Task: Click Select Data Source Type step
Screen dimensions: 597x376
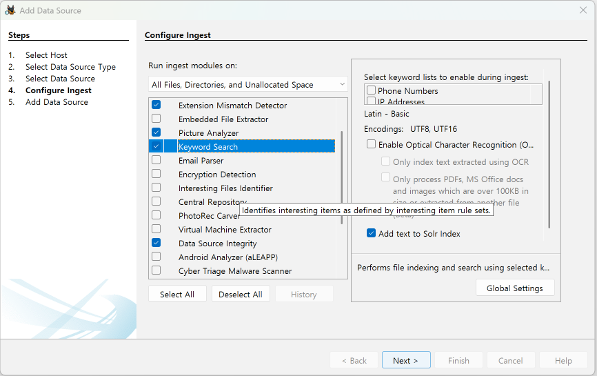Action: 70,67
